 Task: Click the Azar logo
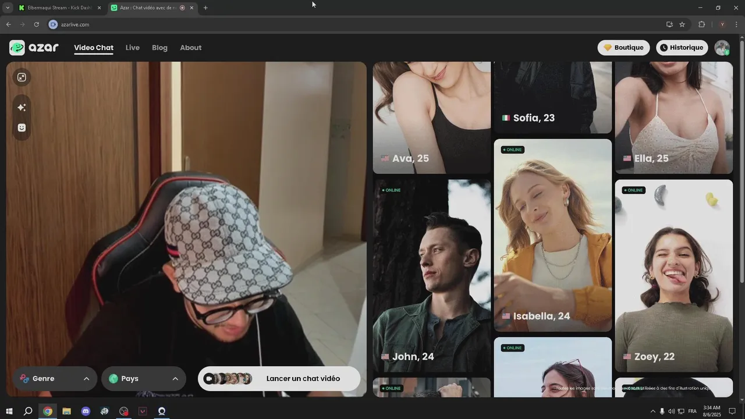34,48
